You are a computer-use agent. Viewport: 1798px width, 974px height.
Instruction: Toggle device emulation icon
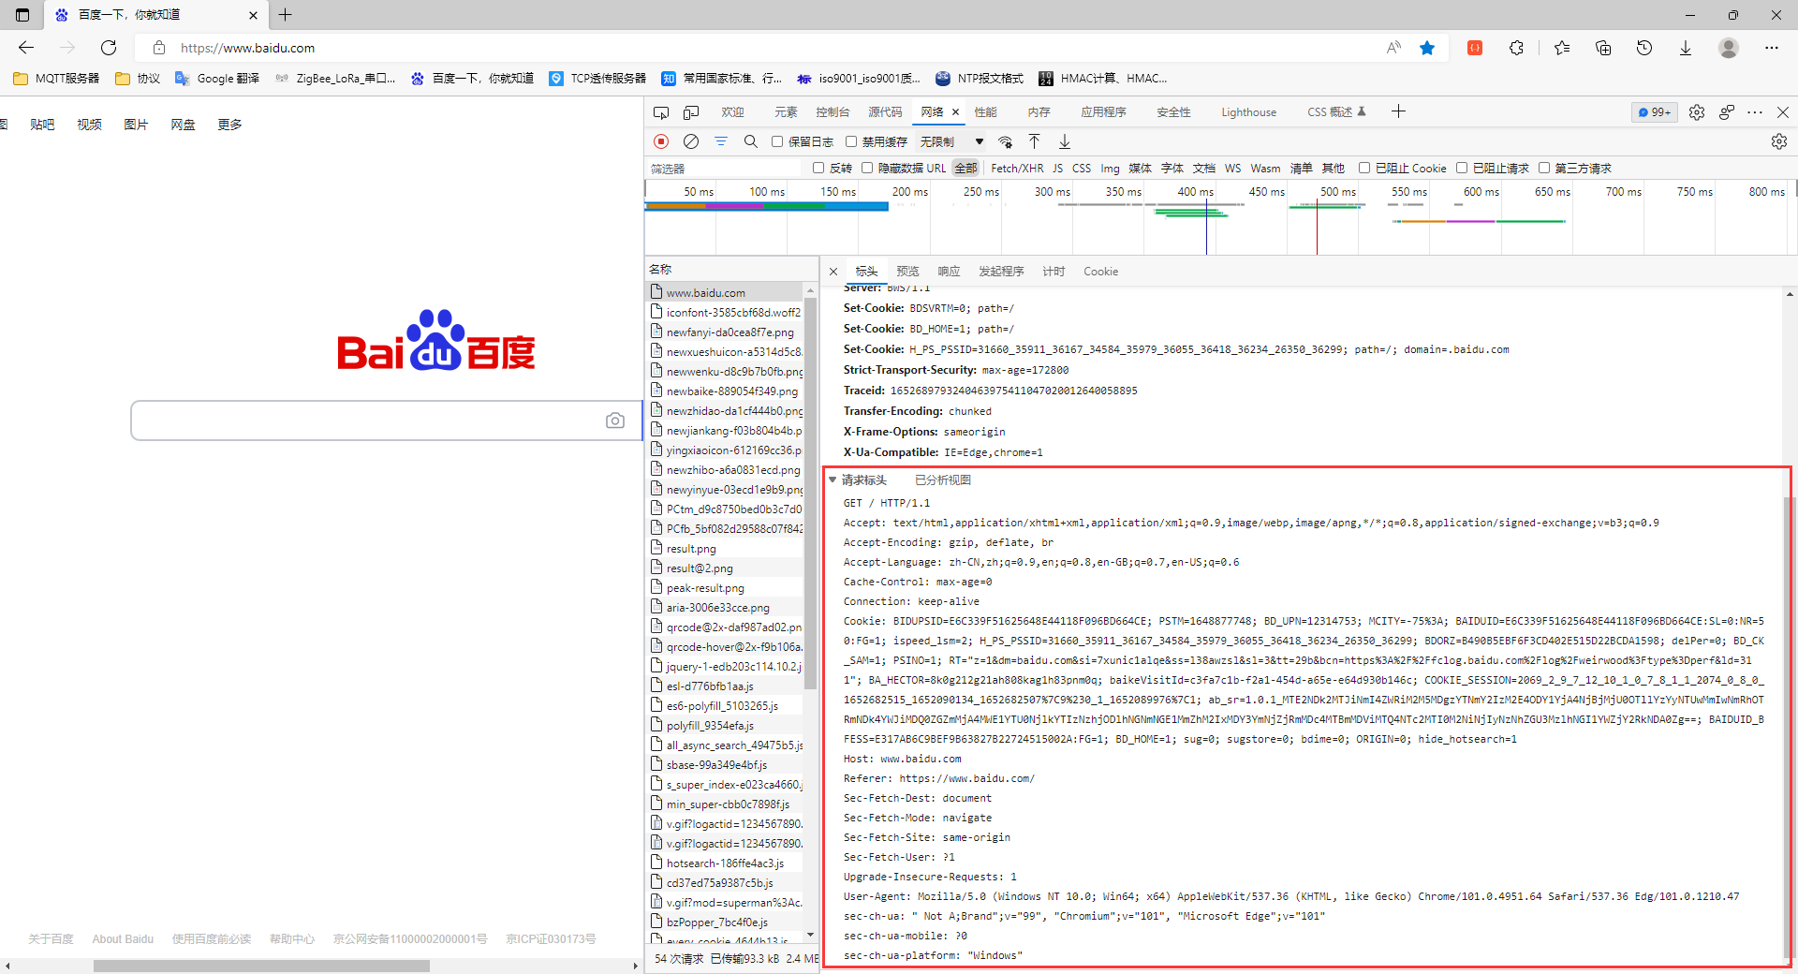[691, 112]
